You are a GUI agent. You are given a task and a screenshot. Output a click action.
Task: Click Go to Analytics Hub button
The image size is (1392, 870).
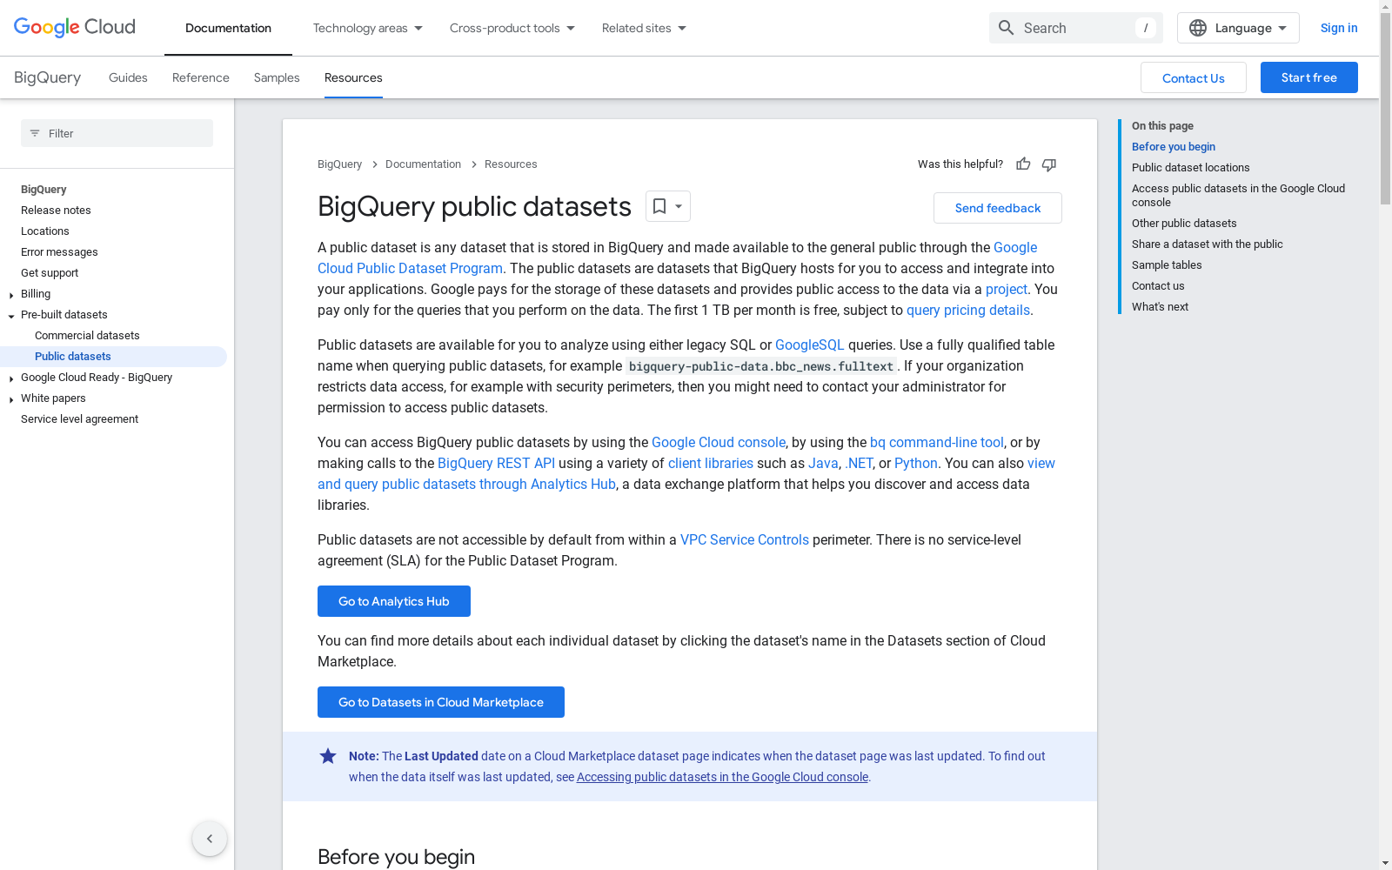[x=394, y=601]
